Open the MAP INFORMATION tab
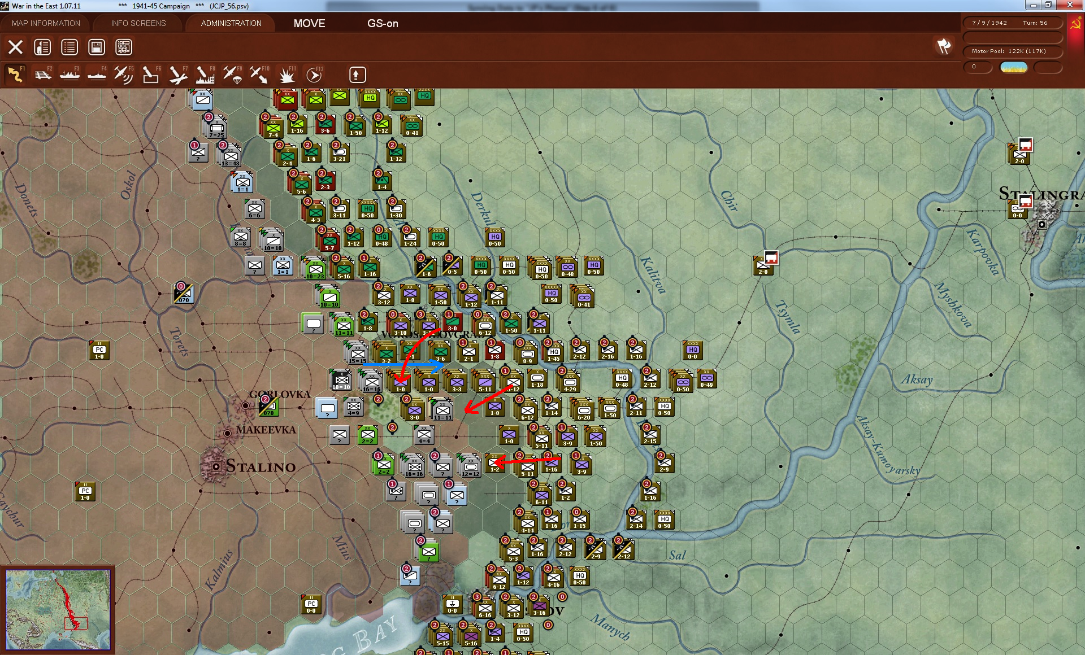The height and width of the screenshot is (655, 1085). 46,23
